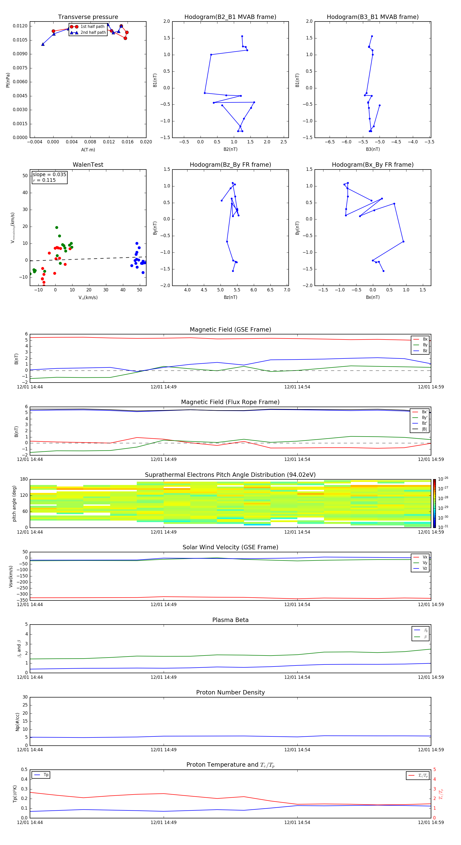Select the "Bz(nT)" x-axis label of FR hodogram
This screenshot has height=845, width=461.
pos(230,297)
